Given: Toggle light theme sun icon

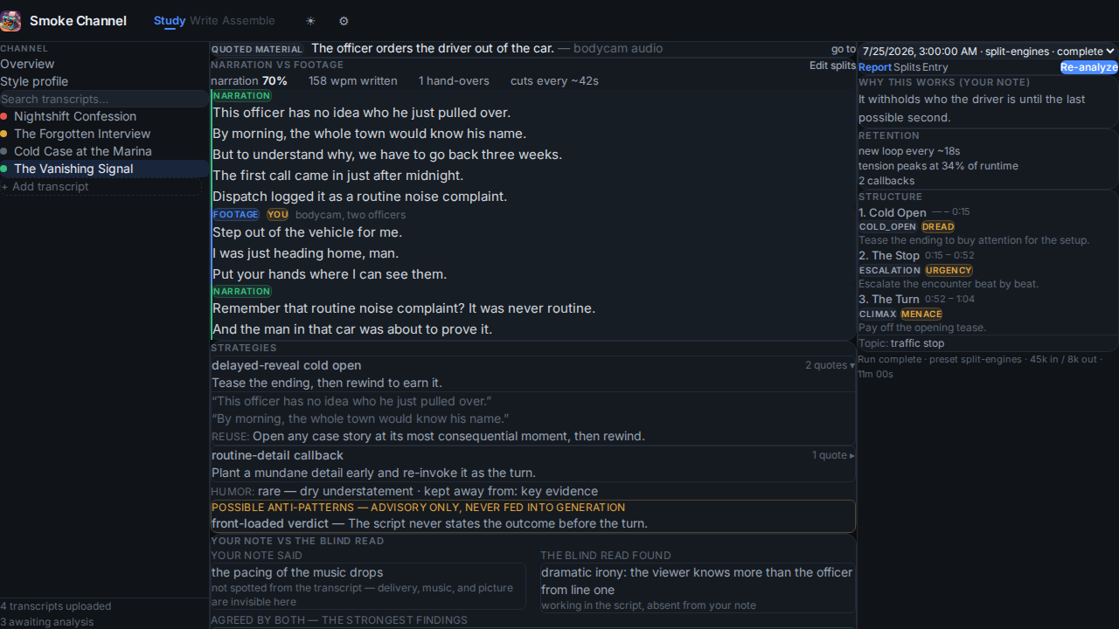Looking at the screenshot, I should point(310,21).
